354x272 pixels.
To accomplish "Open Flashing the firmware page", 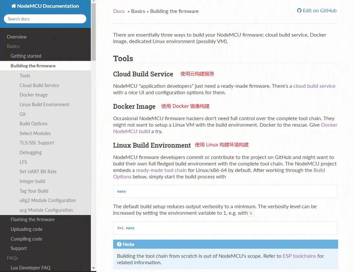I will pyautogui.click(x=33, y=220).
